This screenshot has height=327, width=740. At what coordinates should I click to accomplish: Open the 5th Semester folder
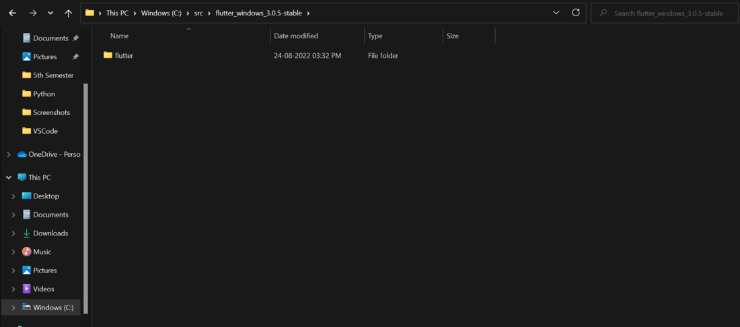53,75
